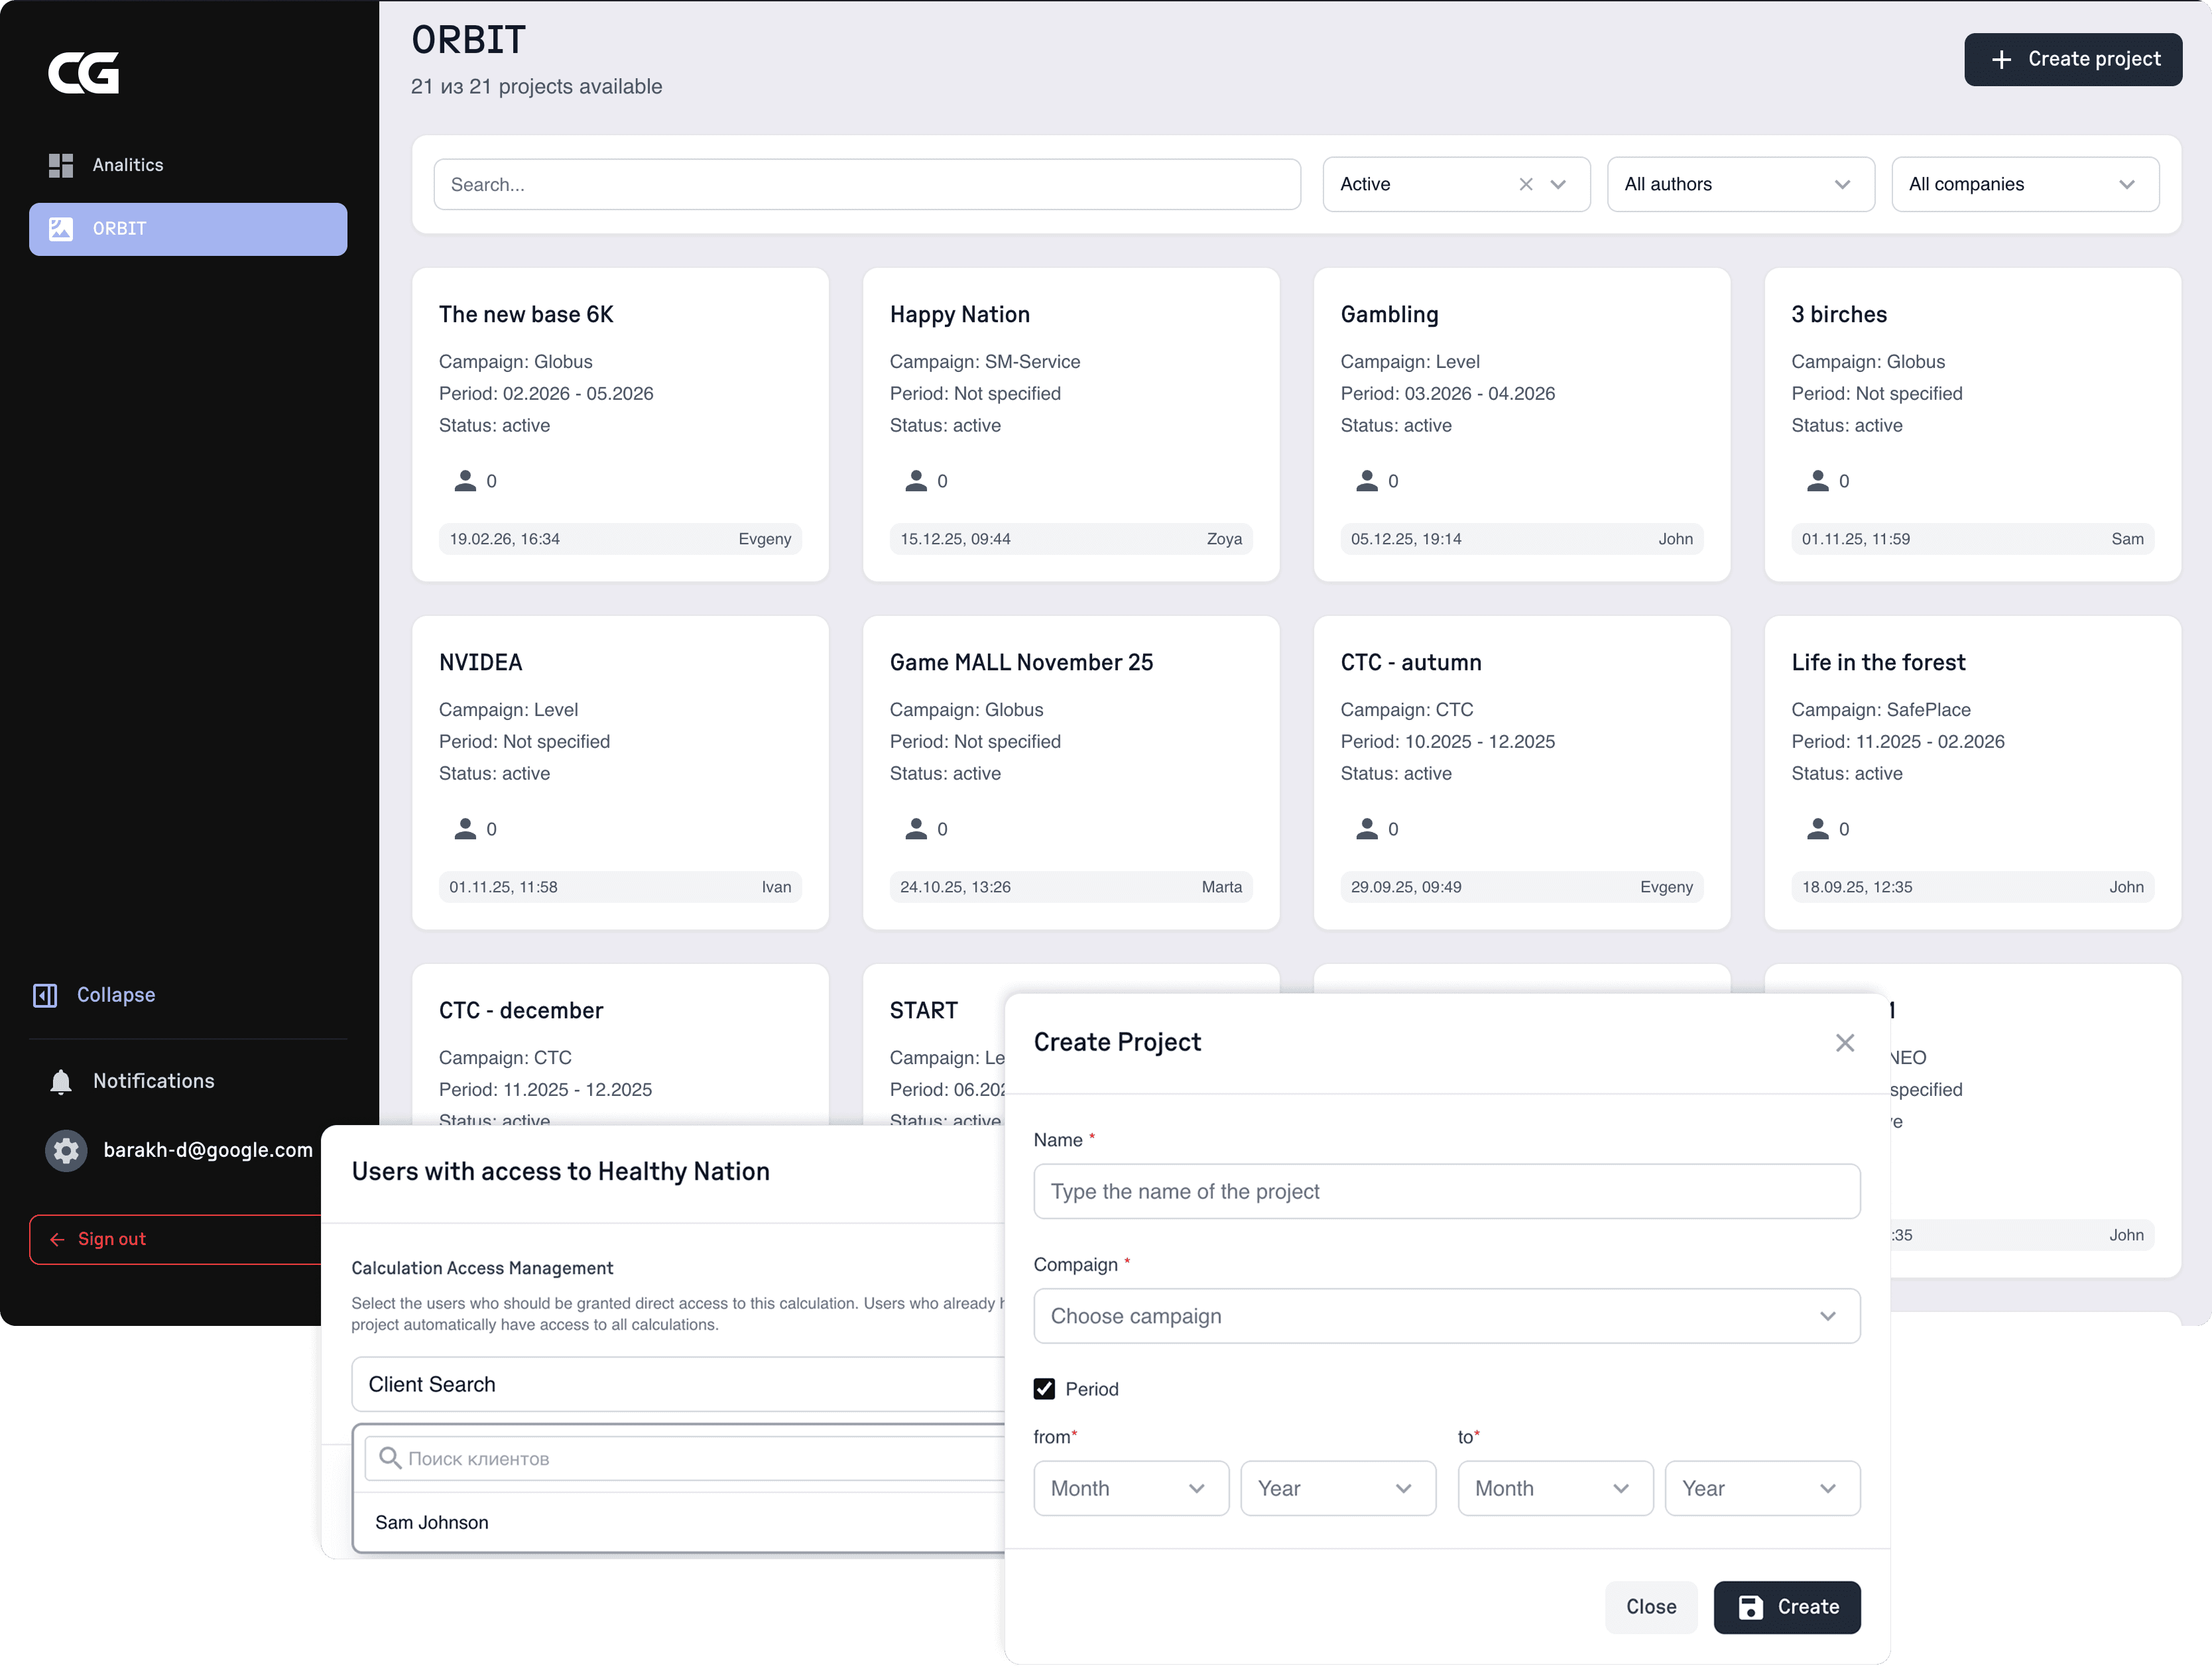The height and width of the screenshot is (1668, 2212).
Task: Uncheck the Period checkbox
Action: [1044, 1389]
